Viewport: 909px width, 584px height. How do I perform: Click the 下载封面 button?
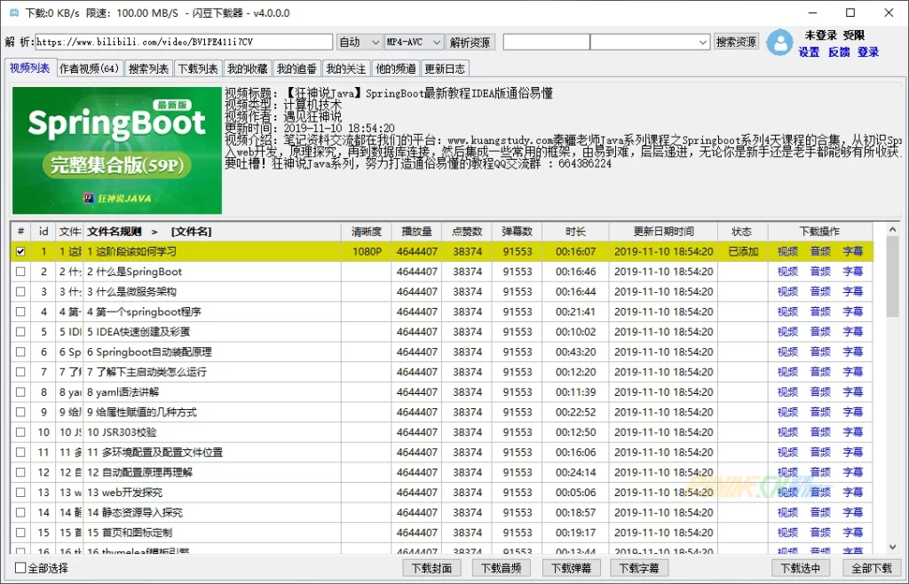click(432, 568)
